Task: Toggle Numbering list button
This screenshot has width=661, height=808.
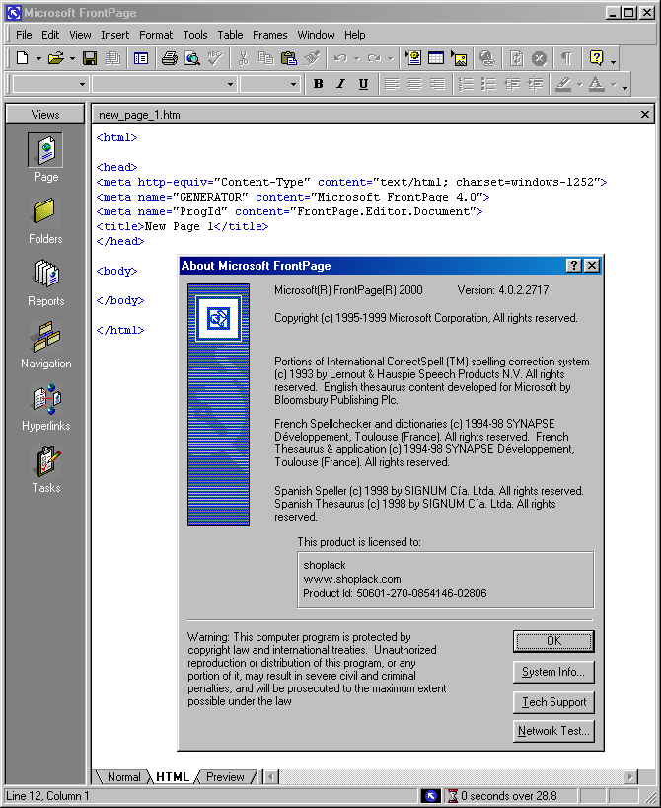Action: (x=466, y=84)
